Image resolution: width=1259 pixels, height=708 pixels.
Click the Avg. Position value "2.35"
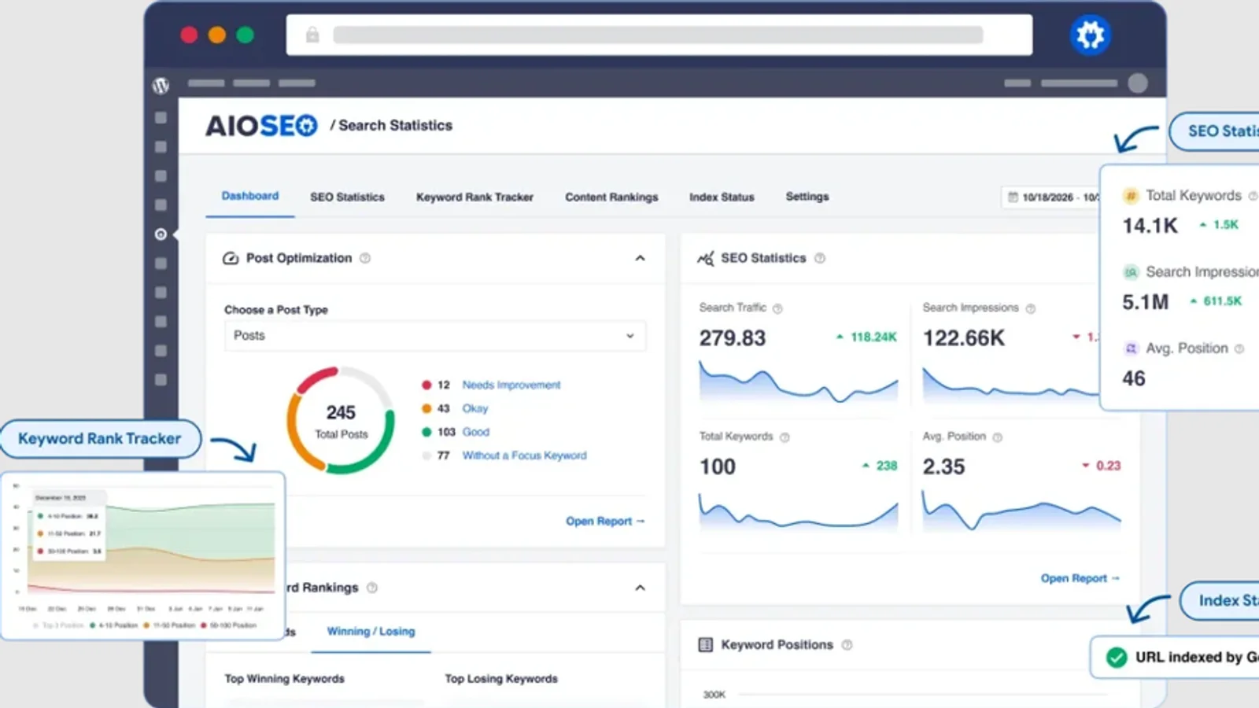coord(943,467)
